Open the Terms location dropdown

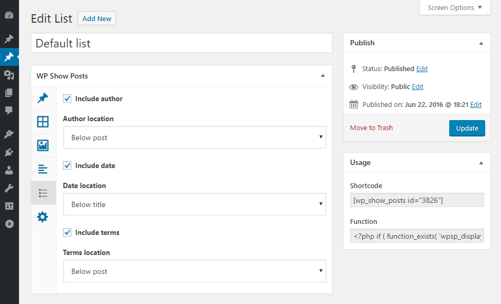click(x=194, y=271)
